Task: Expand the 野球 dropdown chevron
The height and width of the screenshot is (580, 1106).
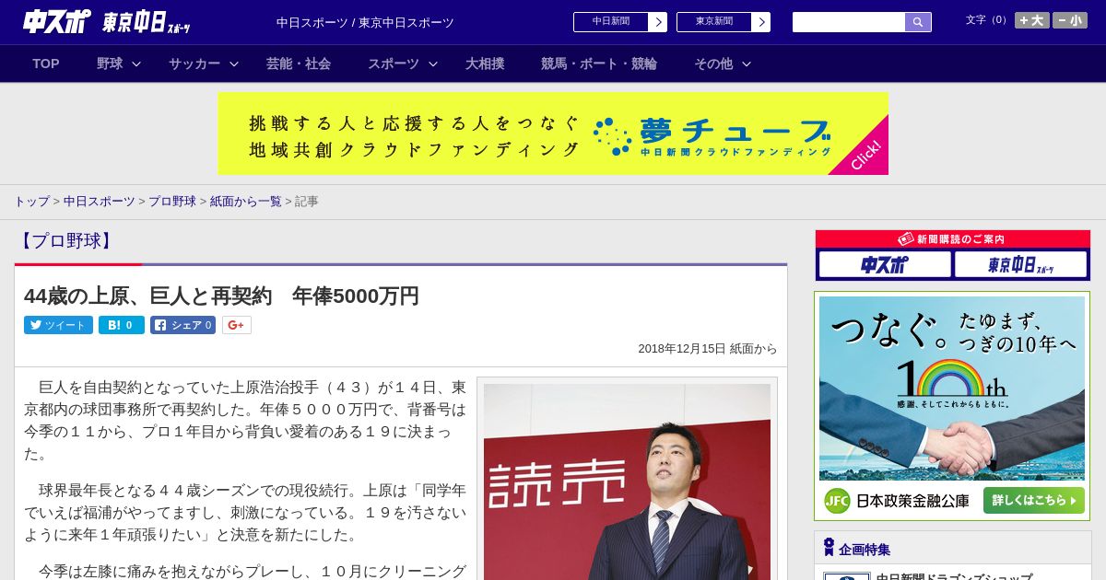Action: pyautogui.click(x=136, y=64)
